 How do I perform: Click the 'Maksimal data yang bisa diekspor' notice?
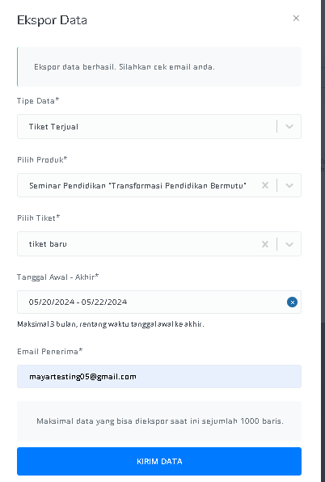tap(160, 421)
